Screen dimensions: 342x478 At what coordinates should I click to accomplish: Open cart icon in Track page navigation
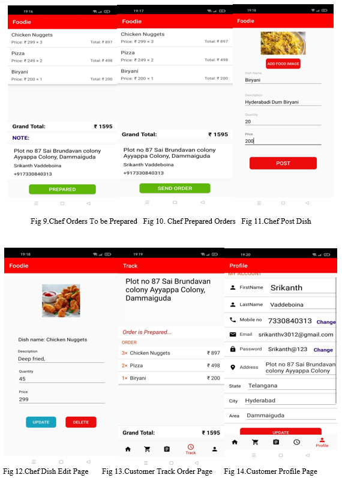click(147, 449)
